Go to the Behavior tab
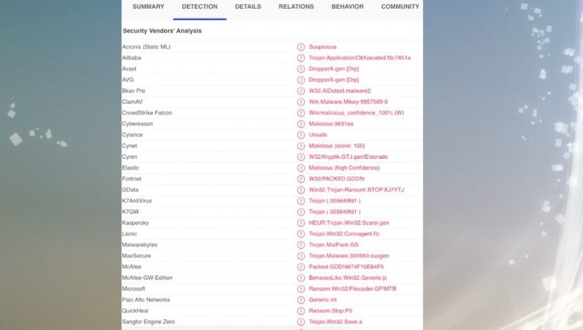Viewport: 583px width, 330px height. pos(347,7)
